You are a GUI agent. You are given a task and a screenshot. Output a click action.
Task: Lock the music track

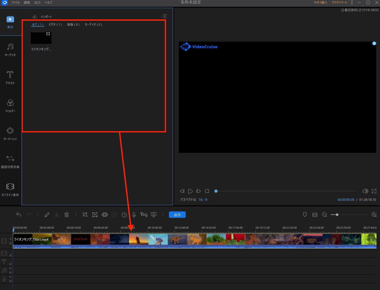[x=11, y=272]
